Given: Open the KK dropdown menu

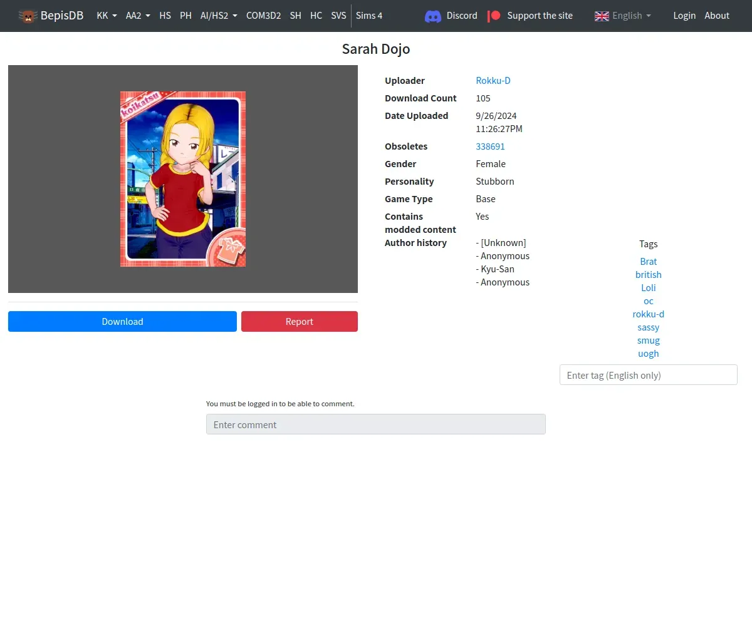Looking at the screenshot, I should (107, 16).
